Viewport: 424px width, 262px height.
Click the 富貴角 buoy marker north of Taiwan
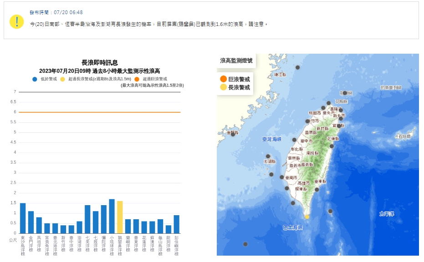(x=328, y=103)
